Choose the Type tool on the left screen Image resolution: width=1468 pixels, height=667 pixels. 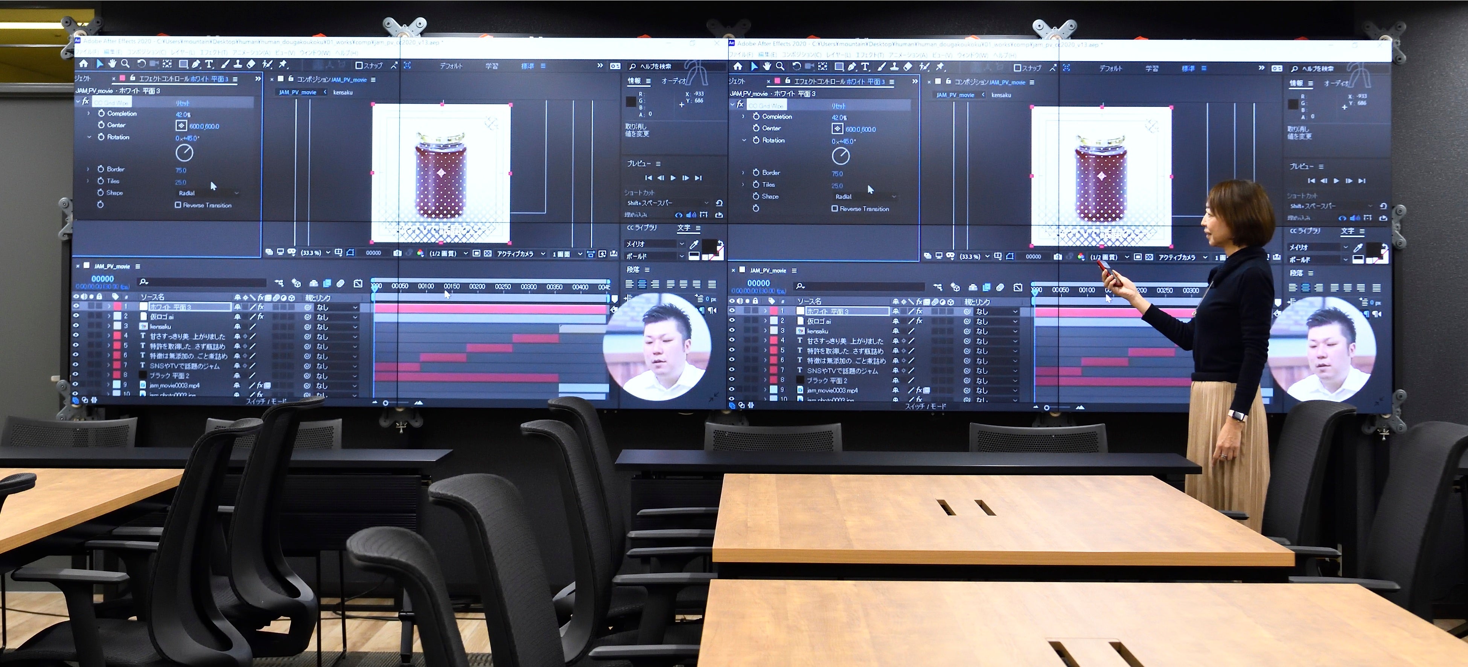point(209,64)
